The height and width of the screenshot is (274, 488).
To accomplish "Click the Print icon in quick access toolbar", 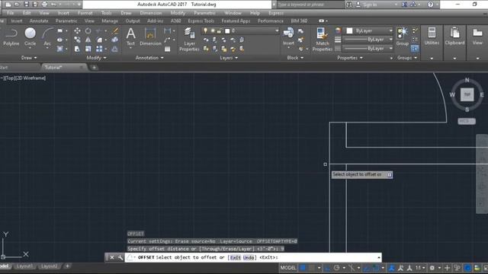I will [x=44, y=5].
